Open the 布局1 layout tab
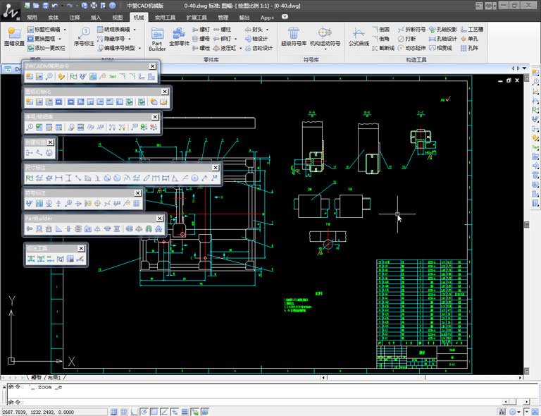The height and width of the screenshot is (416, 541). pos(55,378)
